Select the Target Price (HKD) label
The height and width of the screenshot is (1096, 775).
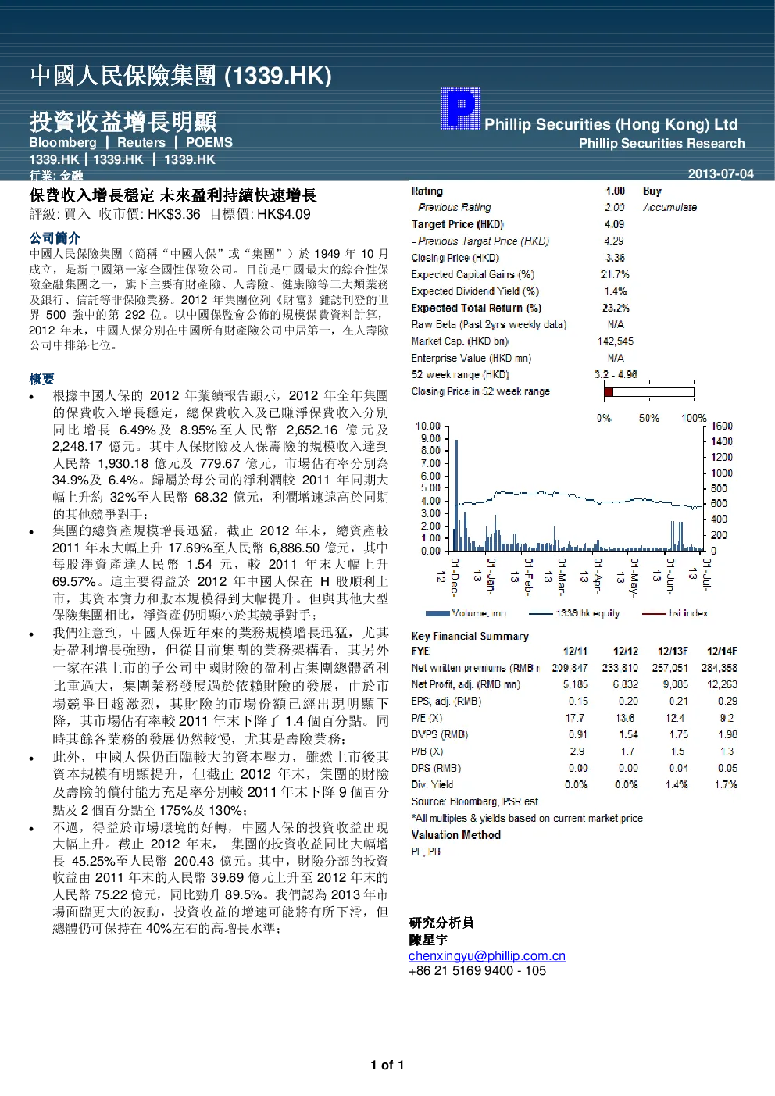pos(458,224)
